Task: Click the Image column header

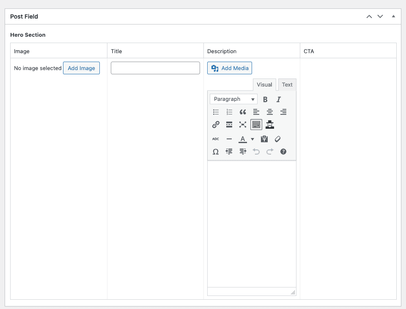Action: point(22,51)
